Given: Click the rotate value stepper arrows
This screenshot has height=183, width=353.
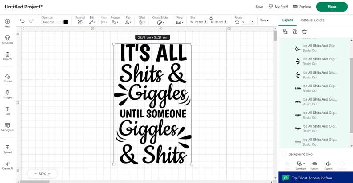Looking at the screenshot, I should (253, 22).
